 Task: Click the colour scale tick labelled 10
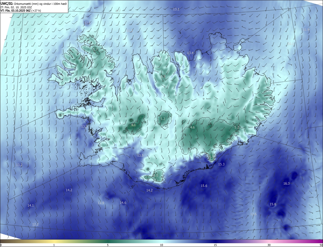161,245
